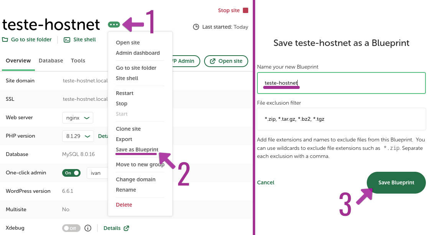Click the external link icon beside Details
This screenshot has height=235, width=432.
(126, 228)
